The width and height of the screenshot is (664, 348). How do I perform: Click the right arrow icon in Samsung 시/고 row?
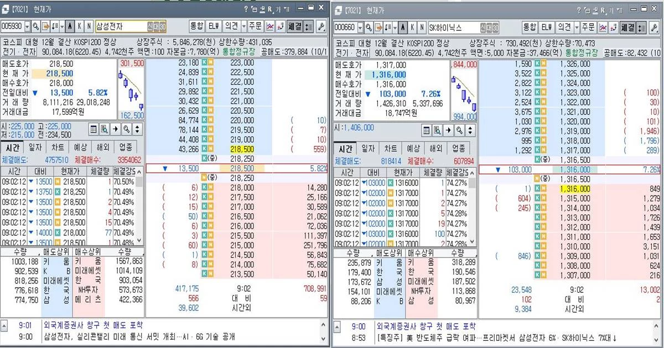[x=116, y=129]
